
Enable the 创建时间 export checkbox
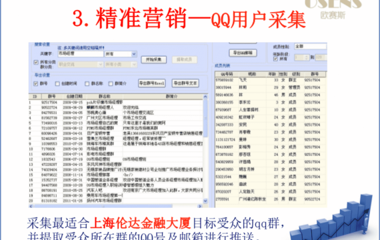57,83
